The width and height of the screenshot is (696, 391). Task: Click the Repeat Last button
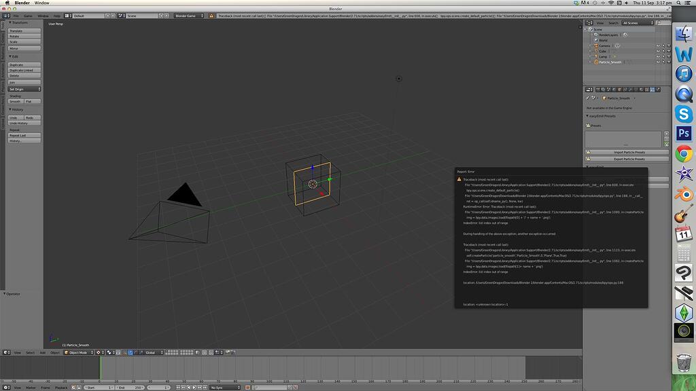pos(24,135)
